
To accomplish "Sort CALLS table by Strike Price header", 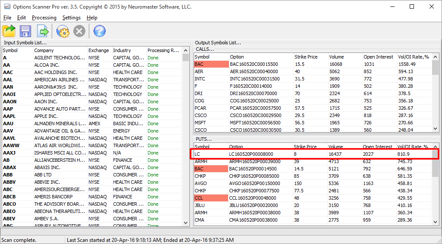I will (x=310, y=57).
